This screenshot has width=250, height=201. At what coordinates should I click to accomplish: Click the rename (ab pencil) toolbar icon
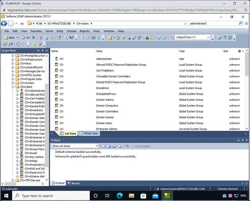coord(28,38)
